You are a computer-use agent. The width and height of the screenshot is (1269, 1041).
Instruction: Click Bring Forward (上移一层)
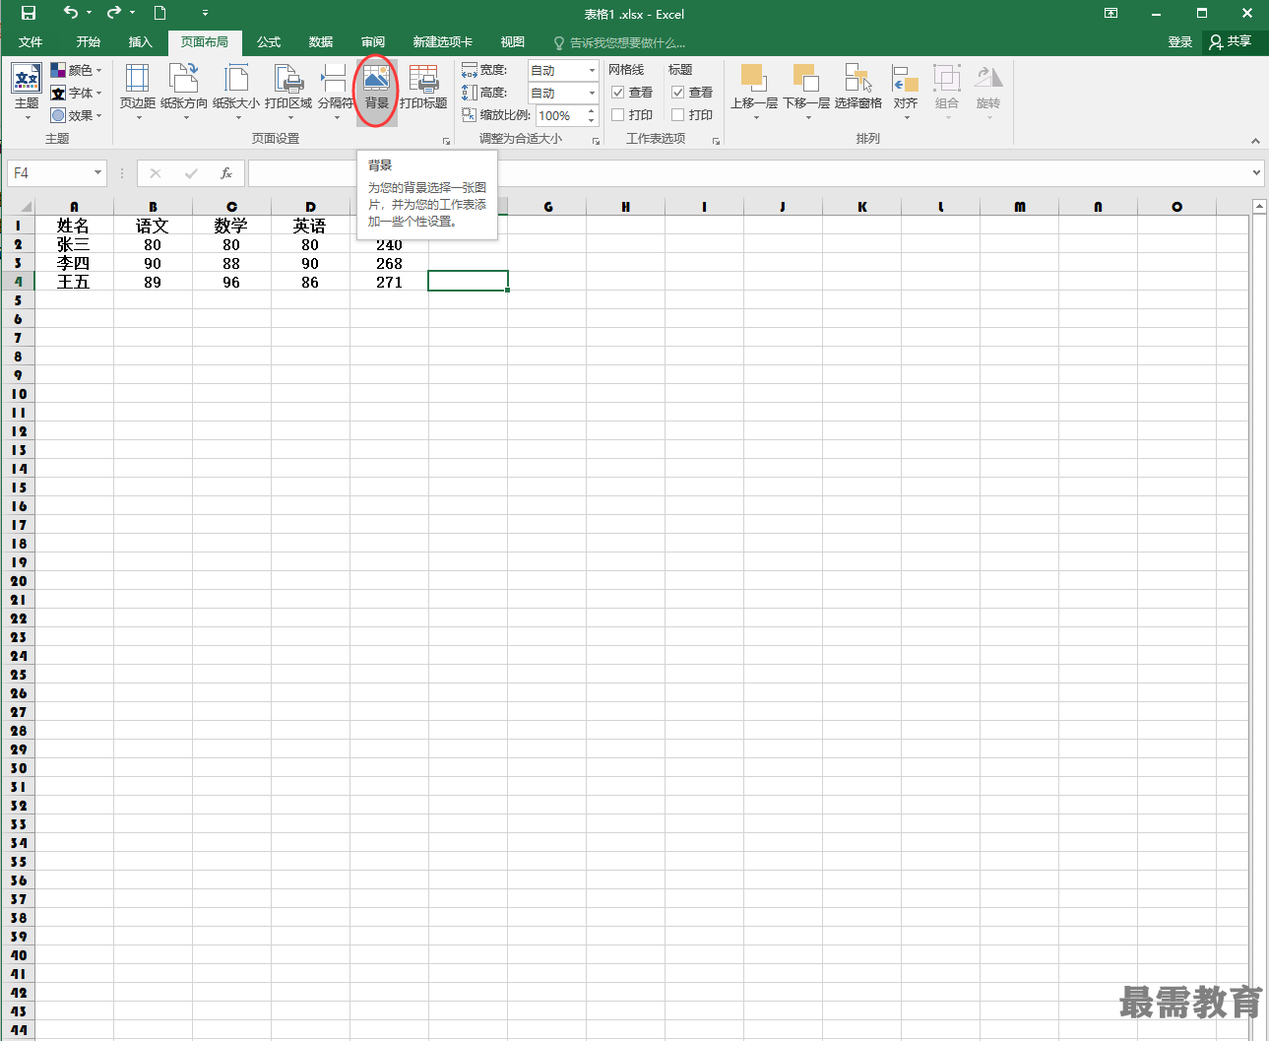tap(754, 92)
